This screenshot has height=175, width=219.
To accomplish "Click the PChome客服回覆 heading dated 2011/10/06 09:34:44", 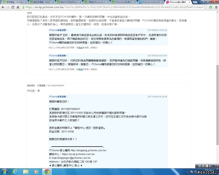I will [x=58, y=97].
